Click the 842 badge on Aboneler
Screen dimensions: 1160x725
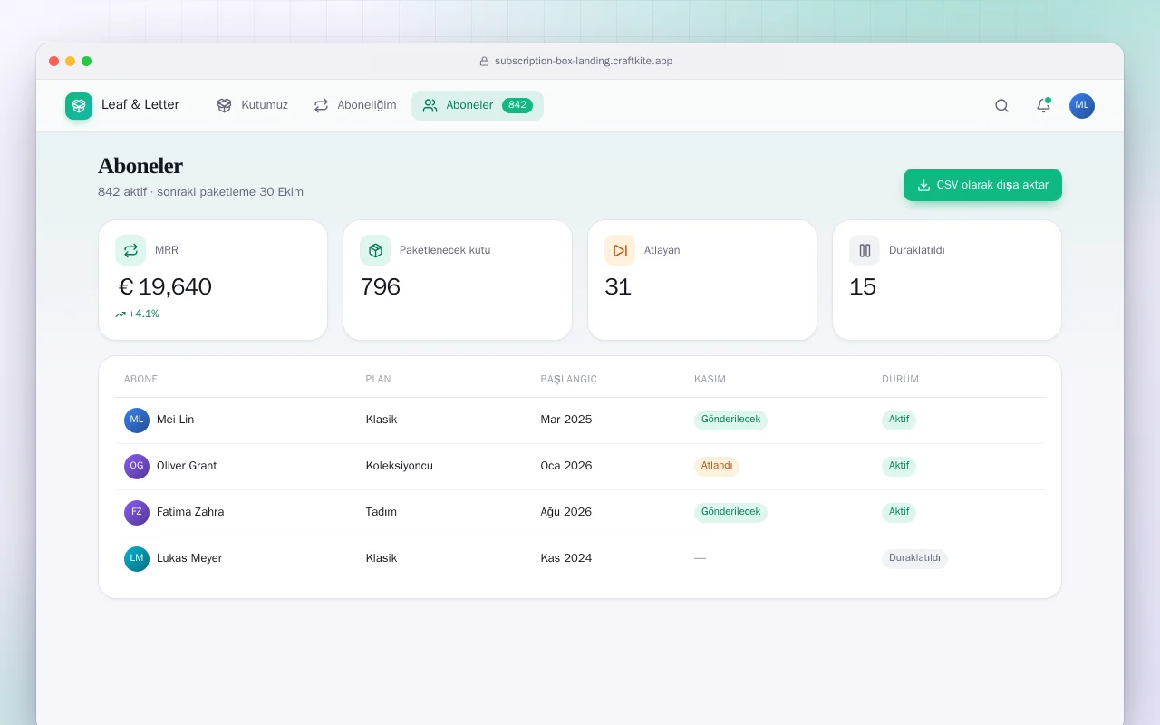517,105
